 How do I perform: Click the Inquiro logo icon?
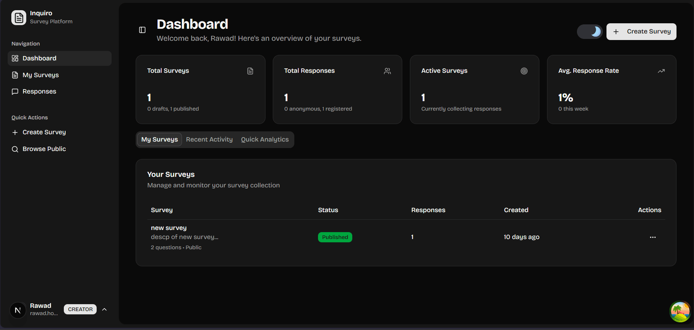(x=19, y=17)
